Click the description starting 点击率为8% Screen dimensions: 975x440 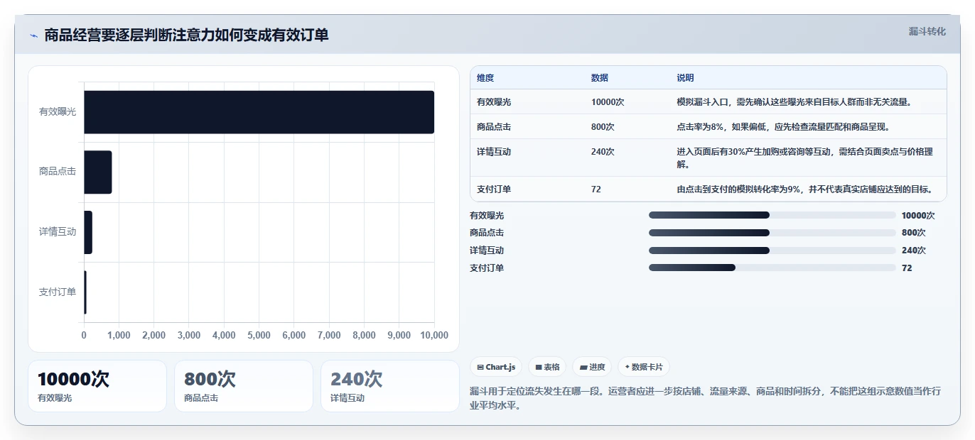click(783, 127)
